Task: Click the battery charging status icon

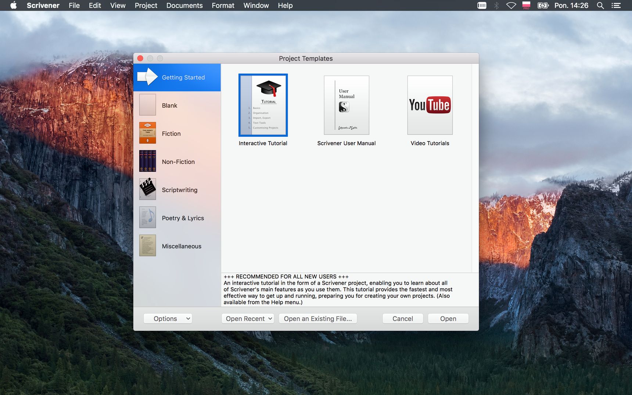Action: 543,5
